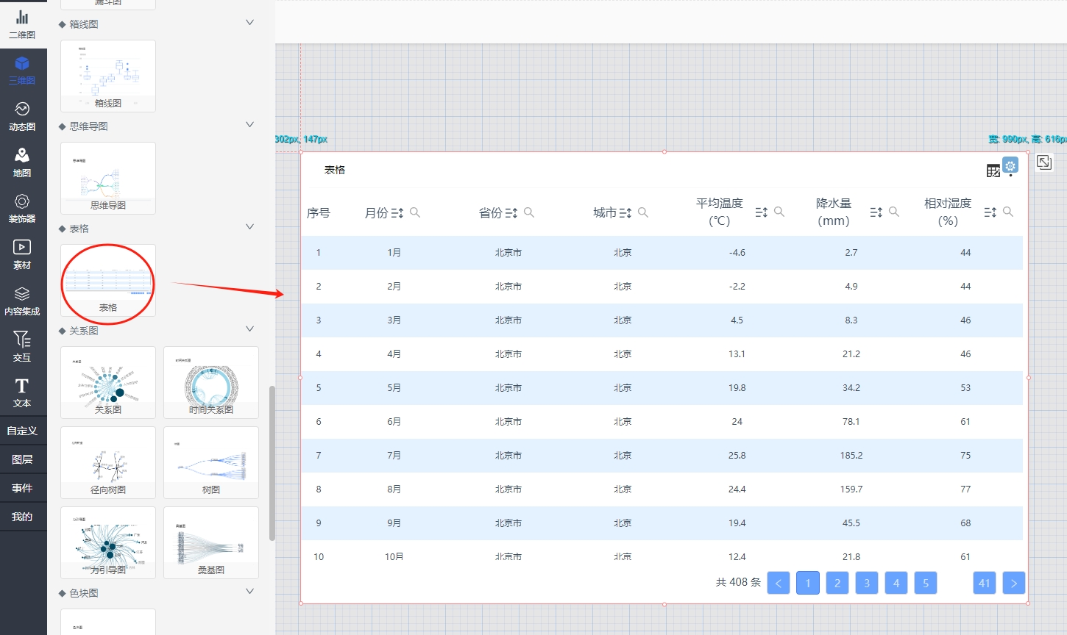
Task: Click the 装饰器 decorator icon
Action: (22, 209)
